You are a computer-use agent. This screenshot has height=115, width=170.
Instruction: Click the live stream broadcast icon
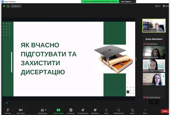8,6
